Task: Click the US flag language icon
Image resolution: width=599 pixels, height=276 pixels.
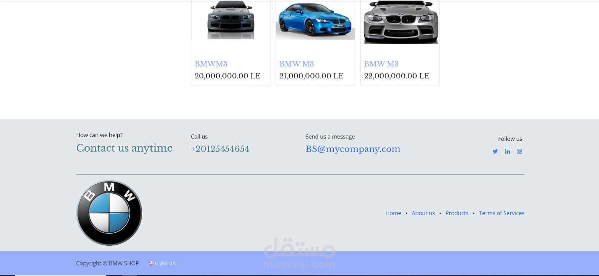Action: click(x=151, y=263)
